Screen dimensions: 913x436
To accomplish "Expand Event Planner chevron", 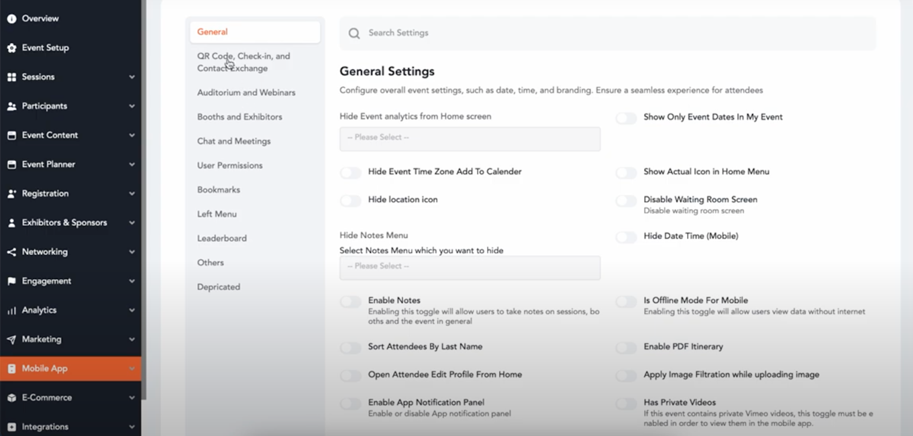I will coord(132,164).
